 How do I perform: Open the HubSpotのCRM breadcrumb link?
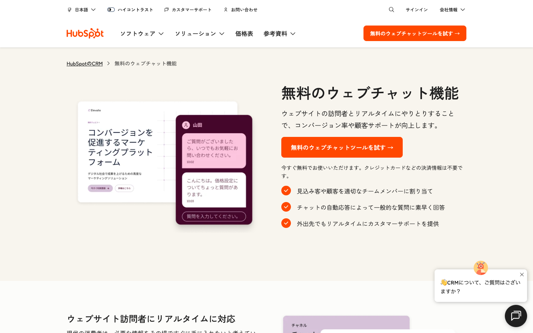[84, 64]
